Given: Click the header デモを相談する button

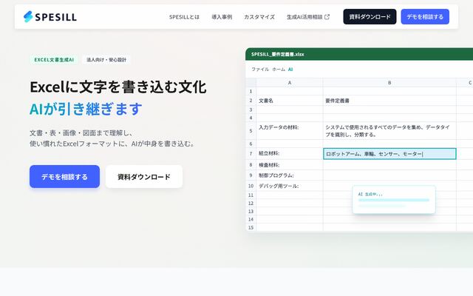Looking at the screenshot, I should click(425, 16).
